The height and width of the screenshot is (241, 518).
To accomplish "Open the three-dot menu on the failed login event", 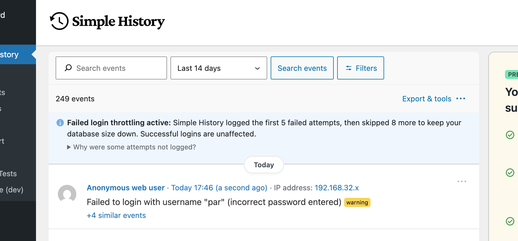I will (x=462, y=181).
